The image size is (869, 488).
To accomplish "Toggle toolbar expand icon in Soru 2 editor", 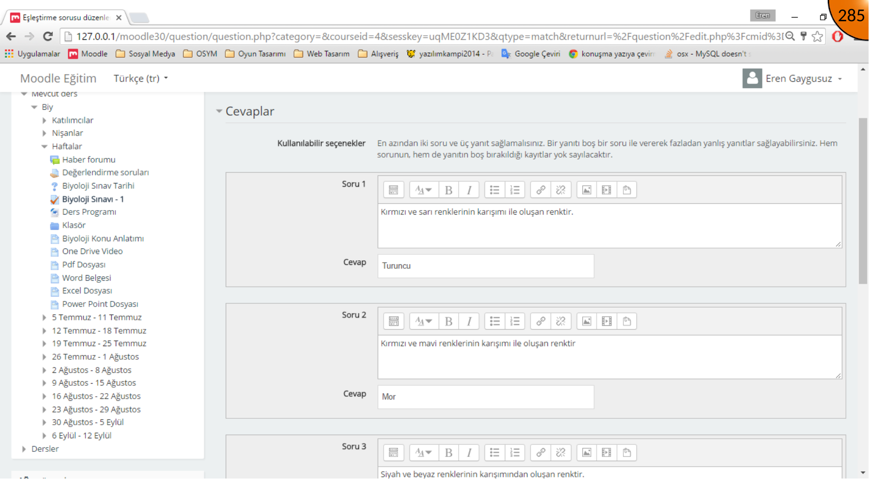I will click(394, 321).
